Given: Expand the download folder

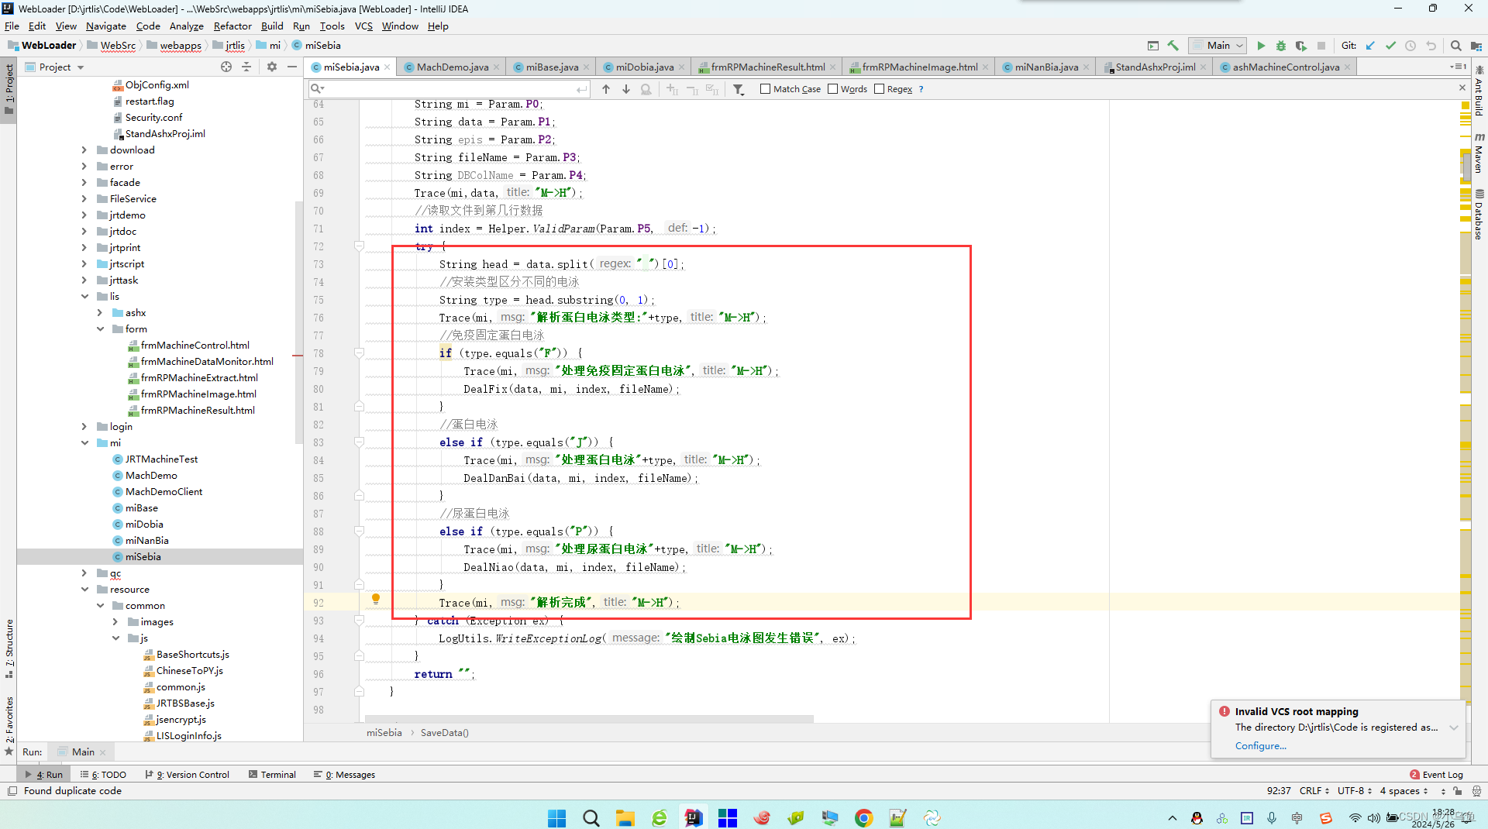Looking at the screenshot, I should (84, 150).
